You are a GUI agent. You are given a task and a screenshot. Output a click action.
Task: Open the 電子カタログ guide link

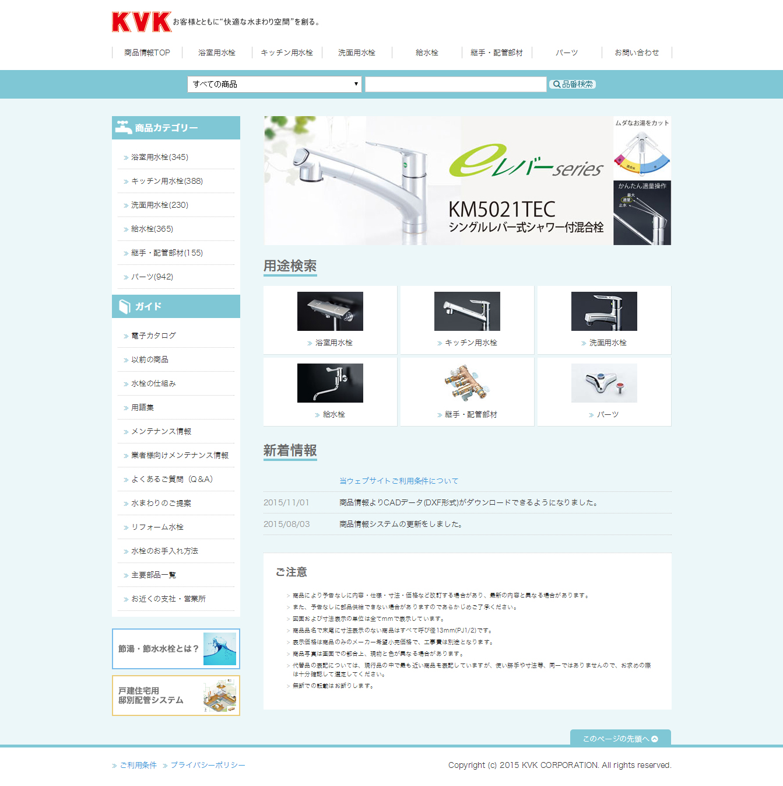point(153,336)
